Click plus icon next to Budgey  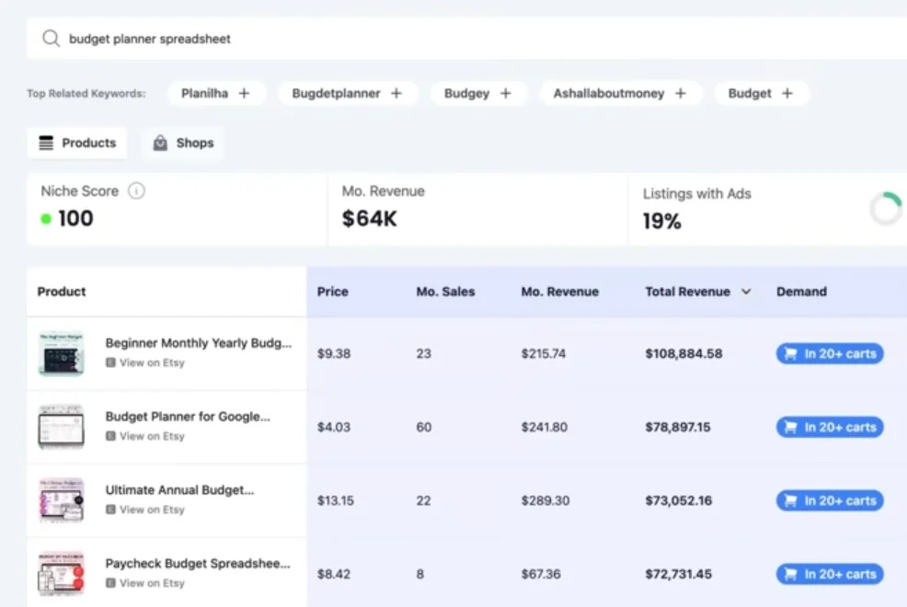tap(505, 94)
